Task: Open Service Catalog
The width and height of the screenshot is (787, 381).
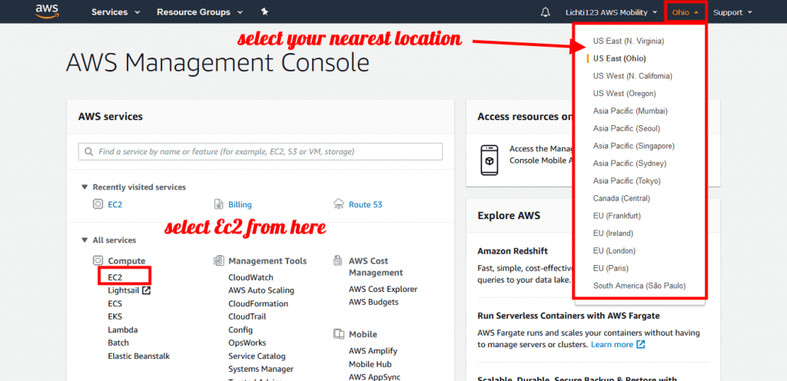Action: 257,356
